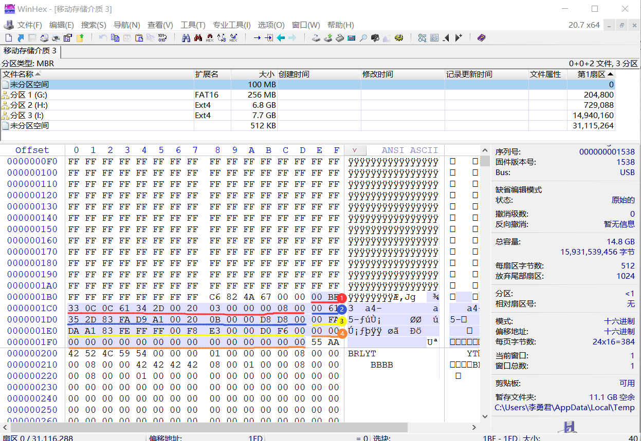Open General Options gear icon
The height and width of the screenshot is (441, 641).
399,38
